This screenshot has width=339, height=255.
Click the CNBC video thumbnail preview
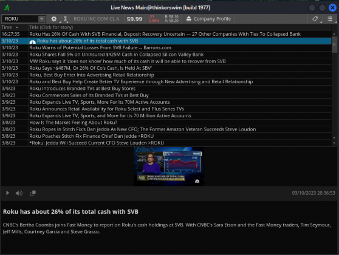(169, 166)
